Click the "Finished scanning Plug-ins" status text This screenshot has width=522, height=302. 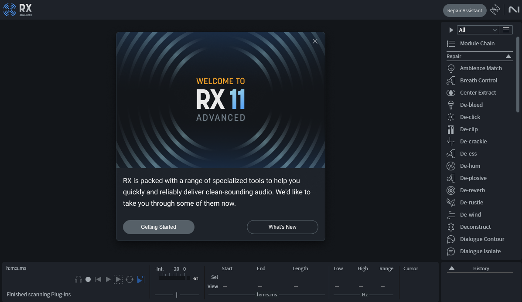[x=39, y=294]
